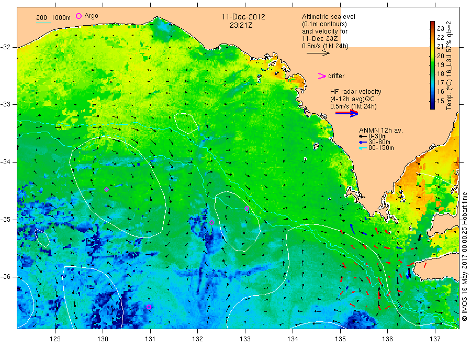Click the cyan 80-150m ANMN arrow symbol
This screenshot has height=346, width=471.
[363, 148]
